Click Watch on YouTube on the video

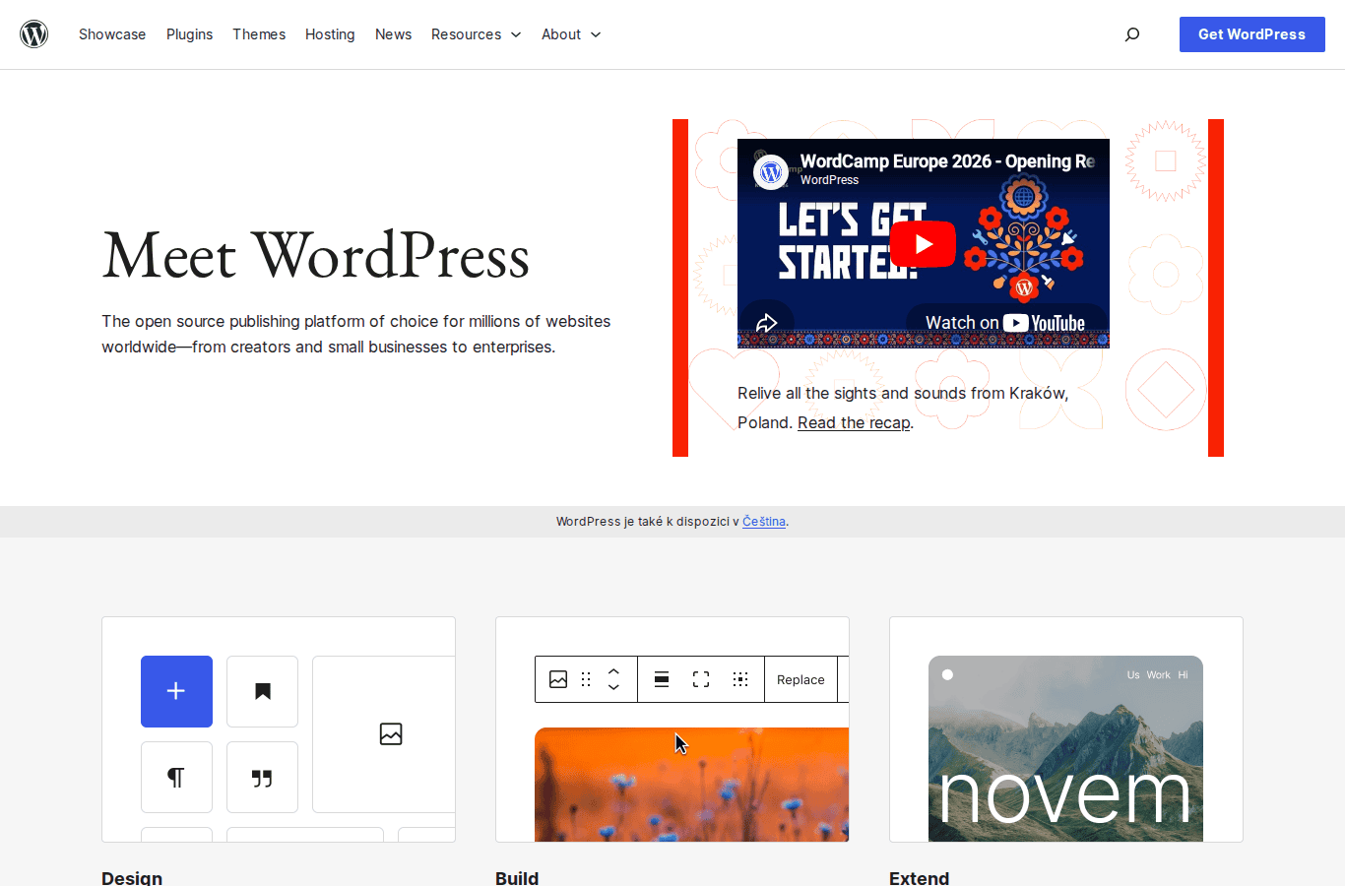click(x=1005, y=323)
